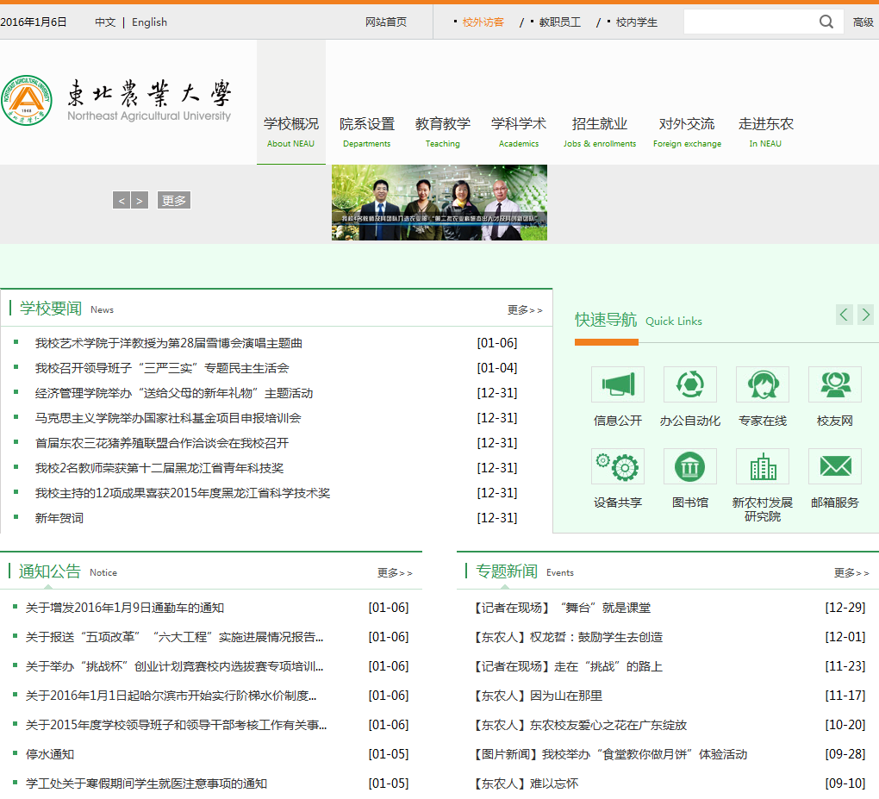This screenshot has height=799, width=879.
Task: Open the 图书馆 library icon
Action: [x=689, y=466]
